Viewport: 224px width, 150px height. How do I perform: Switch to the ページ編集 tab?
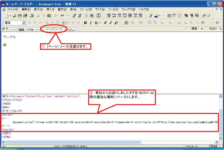tap(18, 30)
